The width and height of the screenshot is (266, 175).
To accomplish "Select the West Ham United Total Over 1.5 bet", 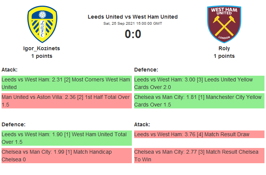I will pyautogui.click(x=66, y=138).
